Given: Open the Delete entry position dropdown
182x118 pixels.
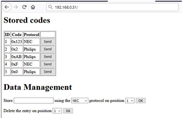Looking at the screenshot, I should pos(57,111).
